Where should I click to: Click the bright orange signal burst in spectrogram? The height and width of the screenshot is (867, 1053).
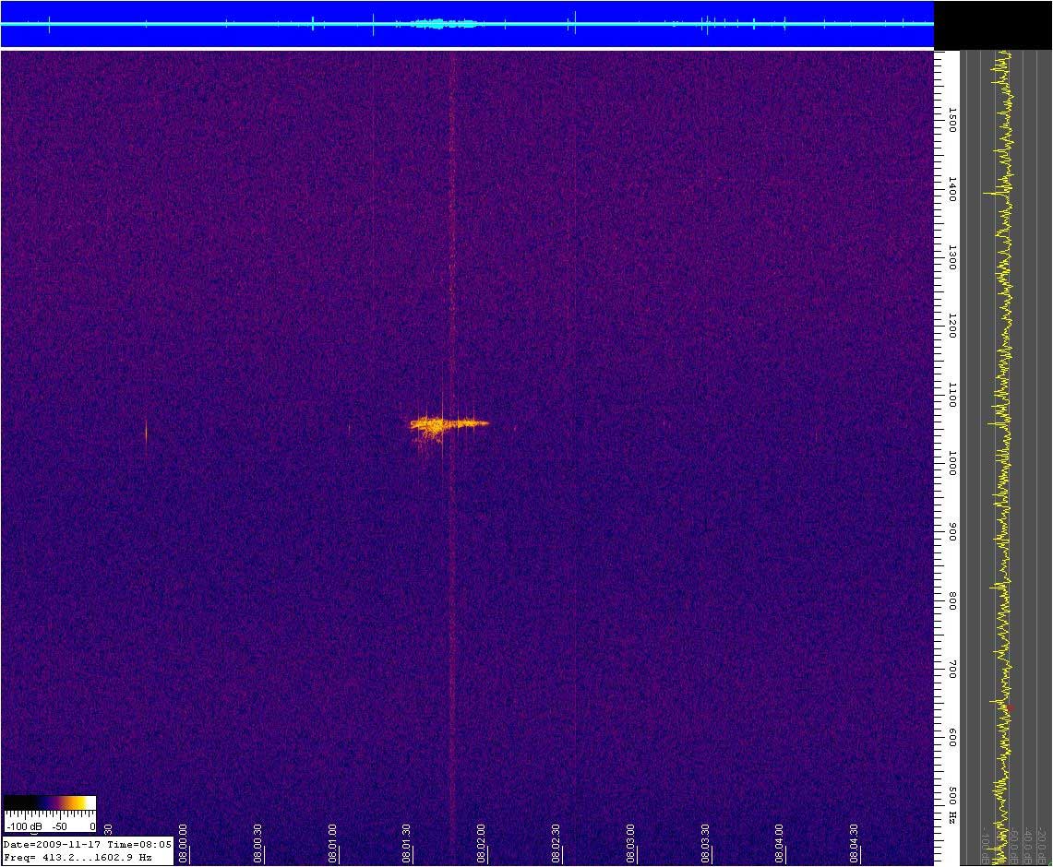point(448,425)
